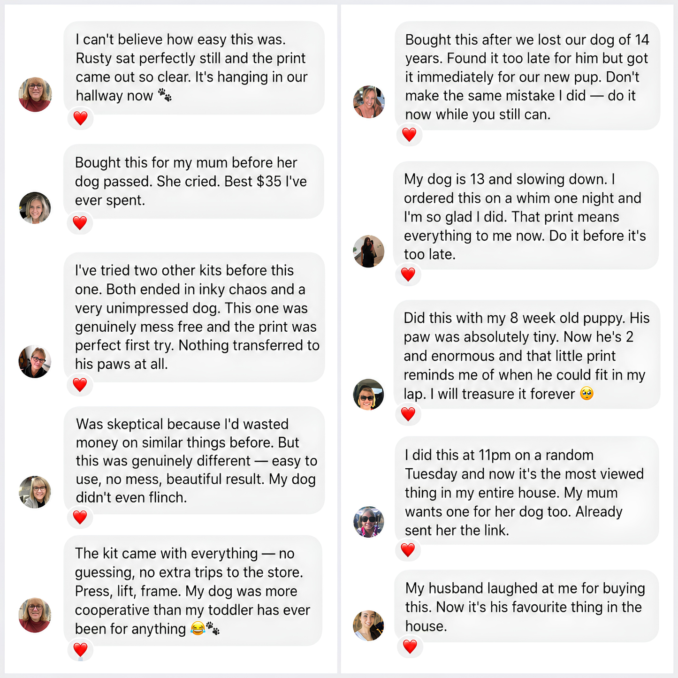This screenshot has height=678, width=678.
Task: Click the heart under the 'dog of 14 years' comment
Action: tap(409, 135)
